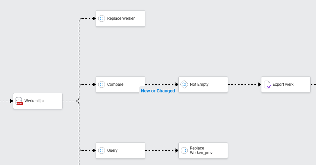Click the ODBC database icon on Werkenlijst

19,101
